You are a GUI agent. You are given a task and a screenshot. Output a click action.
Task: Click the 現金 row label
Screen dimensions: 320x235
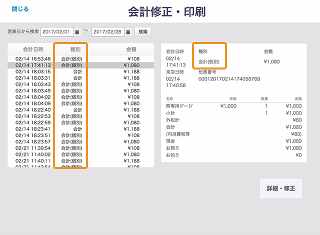[170, 141]
